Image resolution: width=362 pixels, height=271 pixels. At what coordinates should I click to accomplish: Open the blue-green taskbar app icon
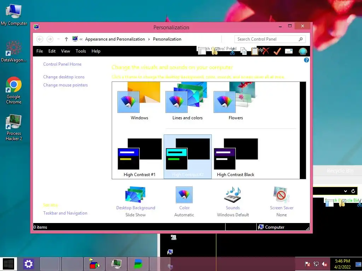click(138, 264)
